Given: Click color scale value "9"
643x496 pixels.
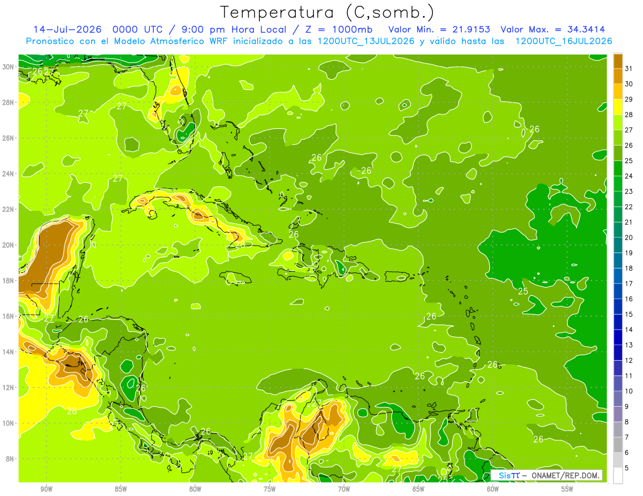Looking at the screenshot, I should coord(627,406).
